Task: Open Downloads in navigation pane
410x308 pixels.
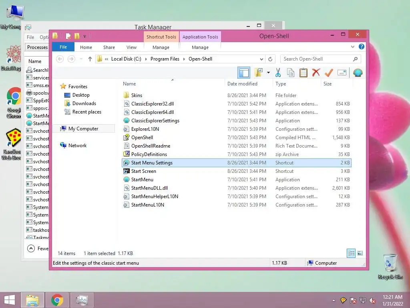Action: pos(84,103)
